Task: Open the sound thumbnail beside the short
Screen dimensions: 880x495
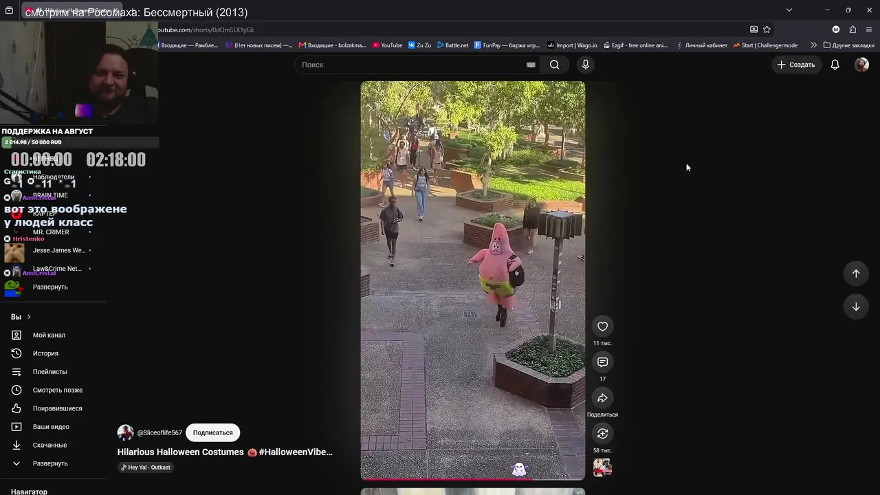Action: pyautogui.click(x=602, y=467)
